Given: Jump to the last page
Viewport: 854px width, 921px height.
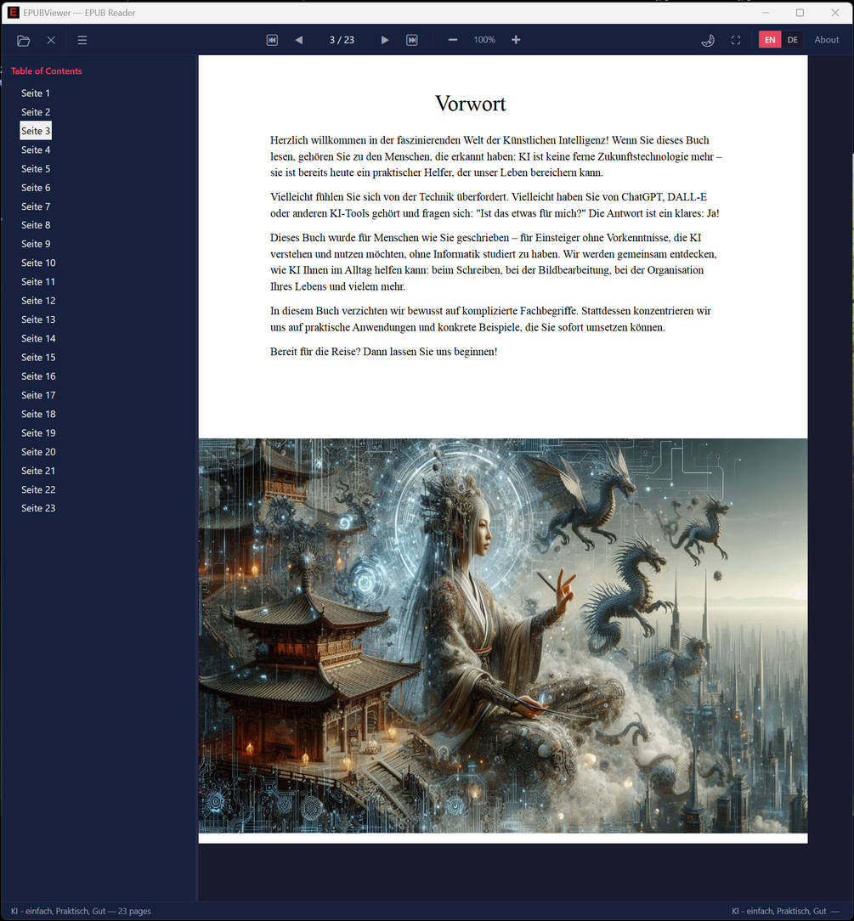Looking at the screenshot, I should pyautogui.click(x=412, y=40).
